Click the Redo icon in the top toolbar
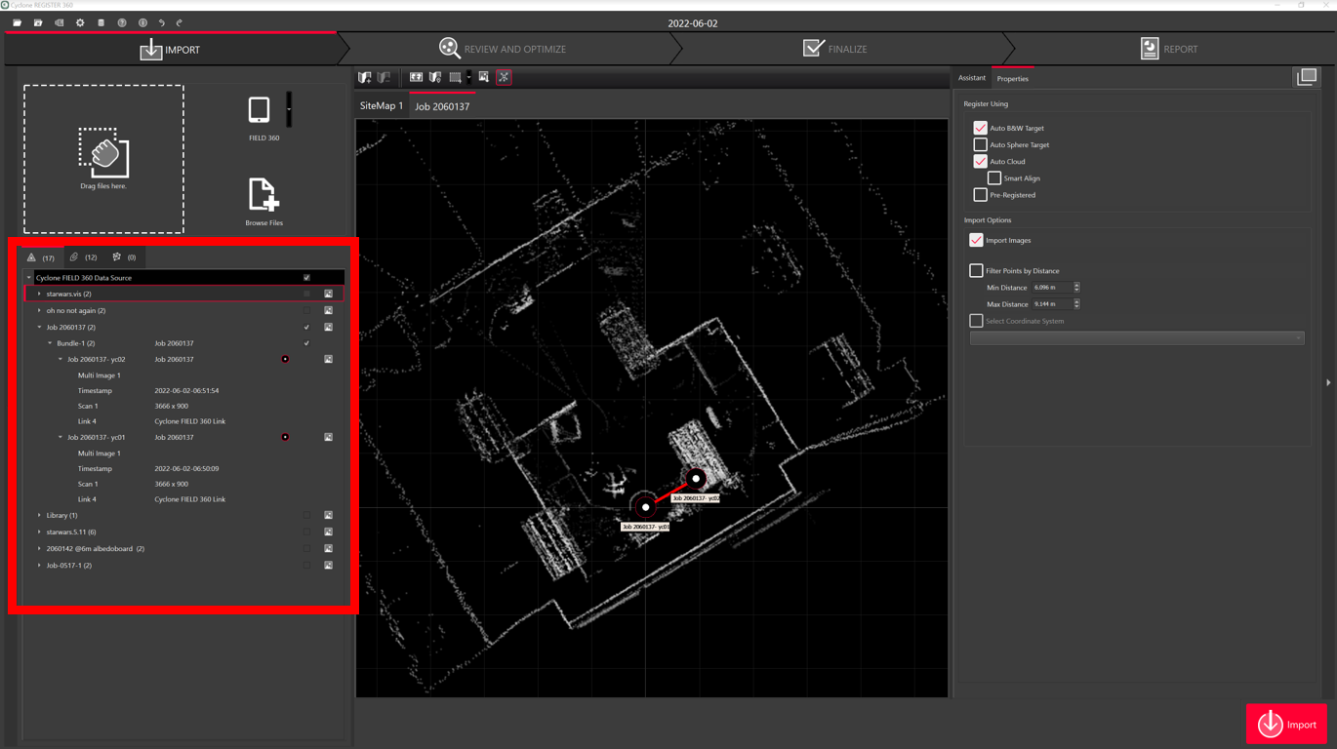Screen dimensions: 1337x749 (x=180, y=22)
